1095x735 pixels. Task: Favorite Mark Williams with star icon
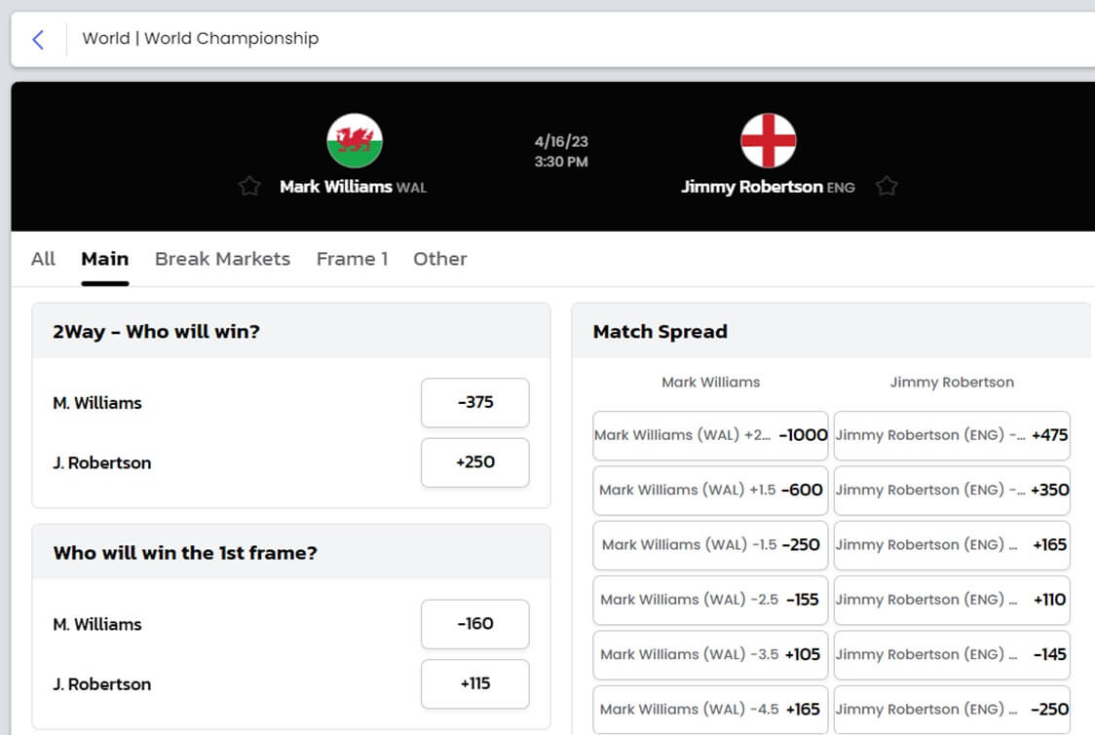tap(249, 186)
